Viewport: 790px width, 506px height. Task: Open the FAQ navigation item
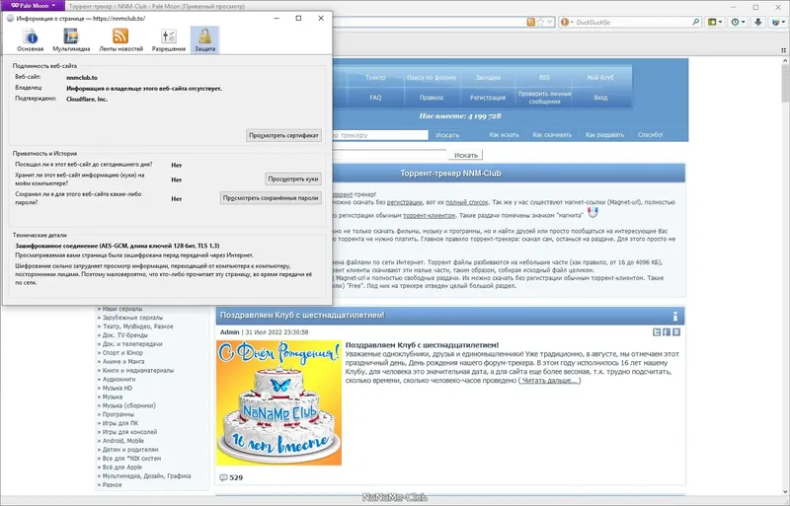tap(375, 98)
